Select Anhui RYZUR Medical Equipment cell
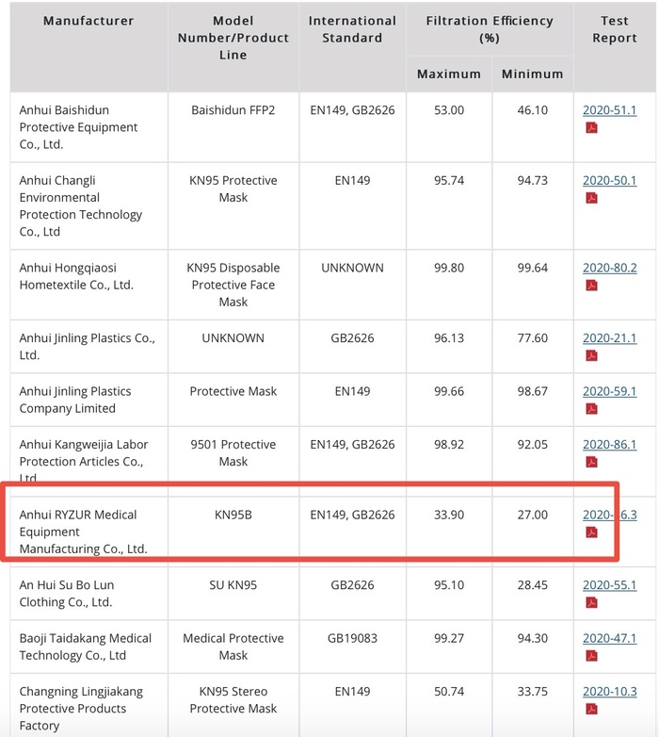 tap(88, 532)
